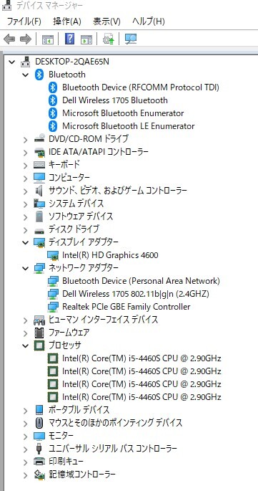Expand the 記憶域コントローラー category
258x491 pixels.
click(26, 475)
